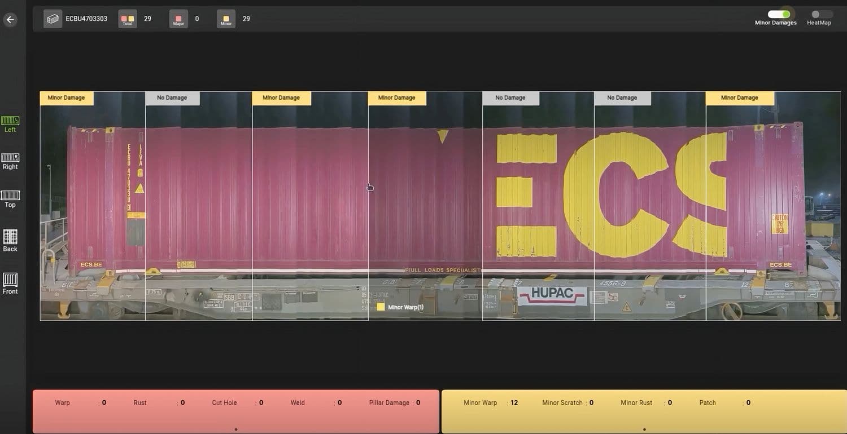
Task: Click the Patch count entry
Action: click(725, 403)
